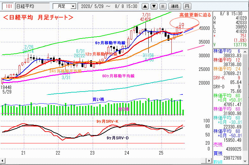Click the 日経平均 name field
The height and width of the screenshot is (165, 249).
click(x=32, y=6)
